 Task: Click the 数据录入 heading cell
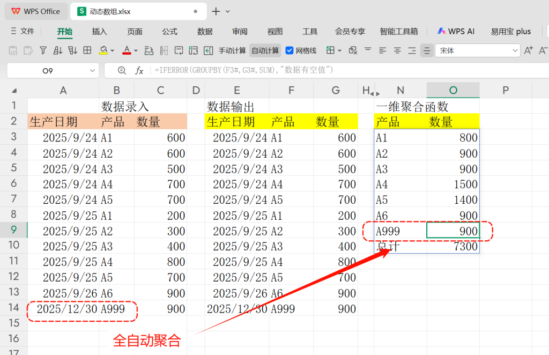click(125, 106)
